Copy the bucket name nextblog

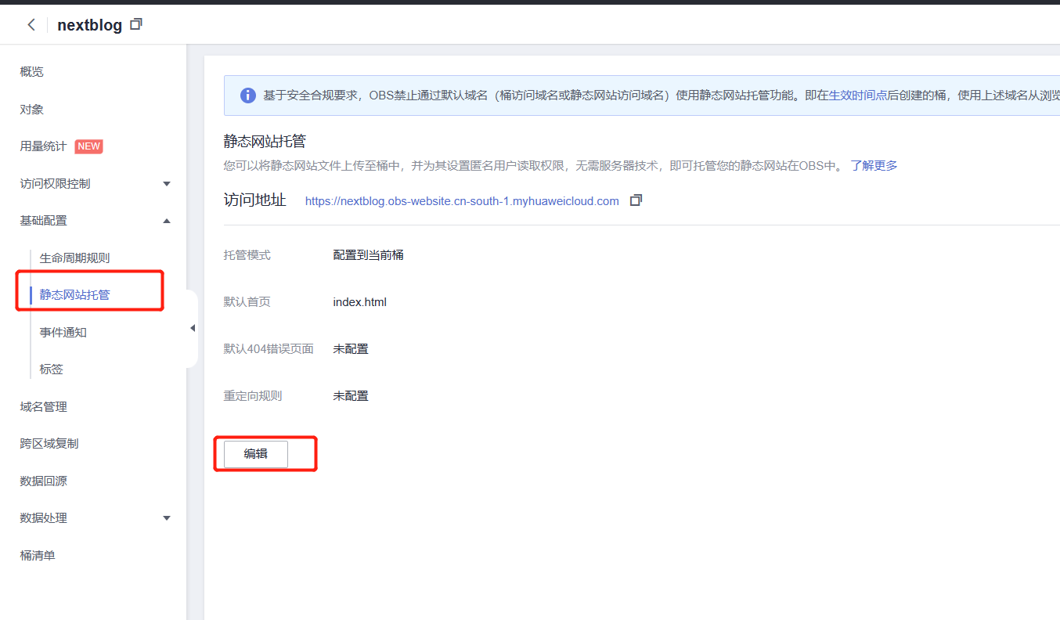(136, 24)
